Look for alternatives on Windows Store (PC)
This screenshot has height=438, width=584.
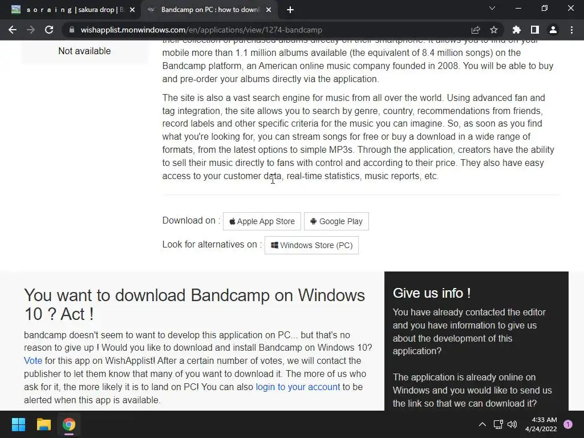(311, 245)
